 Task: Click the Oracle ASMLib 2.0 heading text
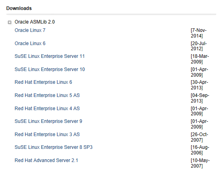(35, 22)
